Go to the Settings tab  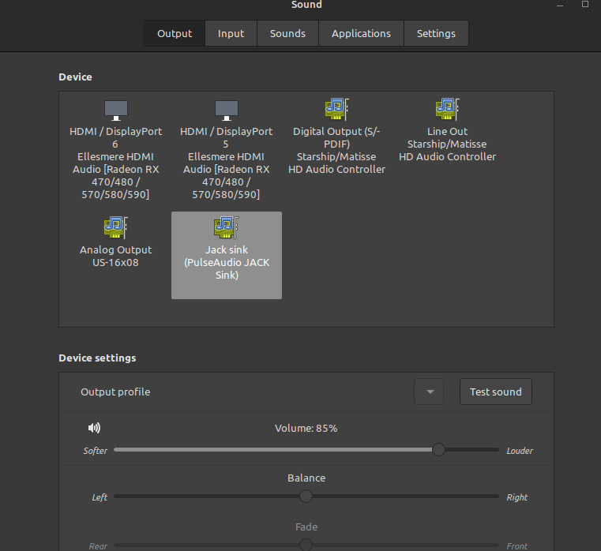[x=436, y=33]
